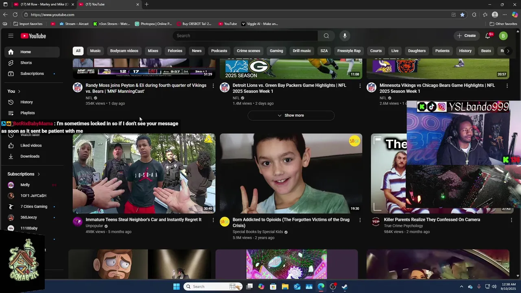Open File Explorer from taskbar
The image size is (521, 293).
click(x=285, y=286)
